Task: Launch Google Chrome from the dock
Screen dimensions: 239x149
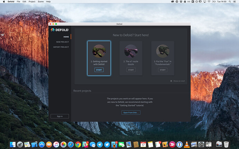Action: [78, 143]
